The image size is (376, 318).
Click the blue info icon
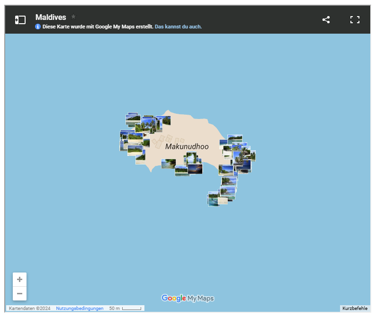(38, 27)
